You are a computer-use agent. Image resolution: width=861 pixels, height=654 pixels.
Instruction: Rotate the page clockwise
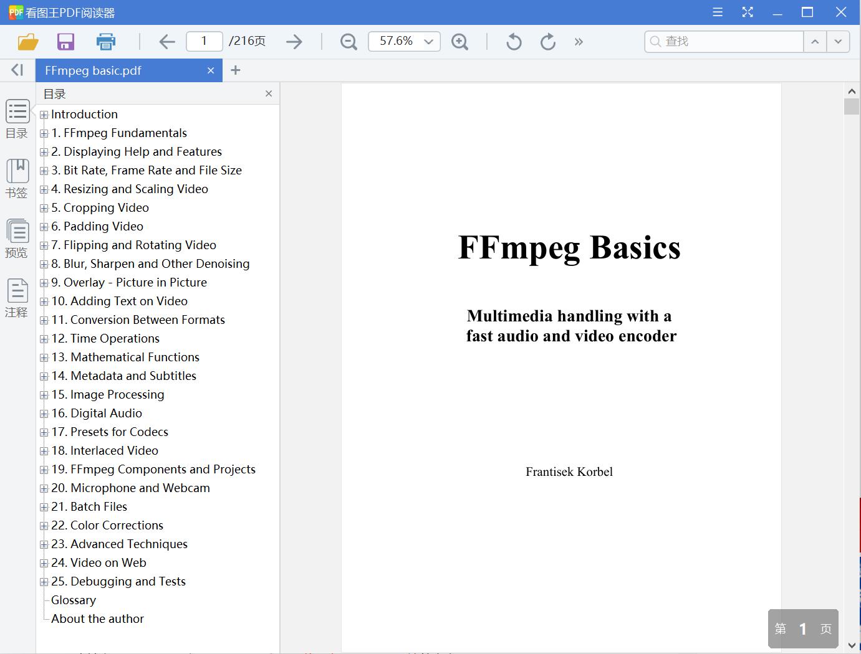tap(548, 42)
